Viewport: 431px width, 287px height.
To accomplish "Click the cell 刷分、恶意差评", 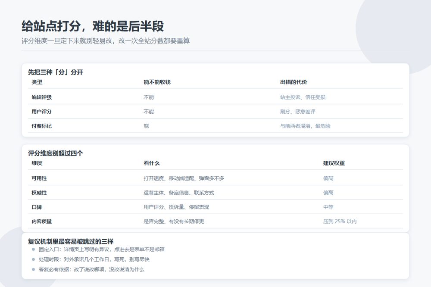I will click(298, 111).
